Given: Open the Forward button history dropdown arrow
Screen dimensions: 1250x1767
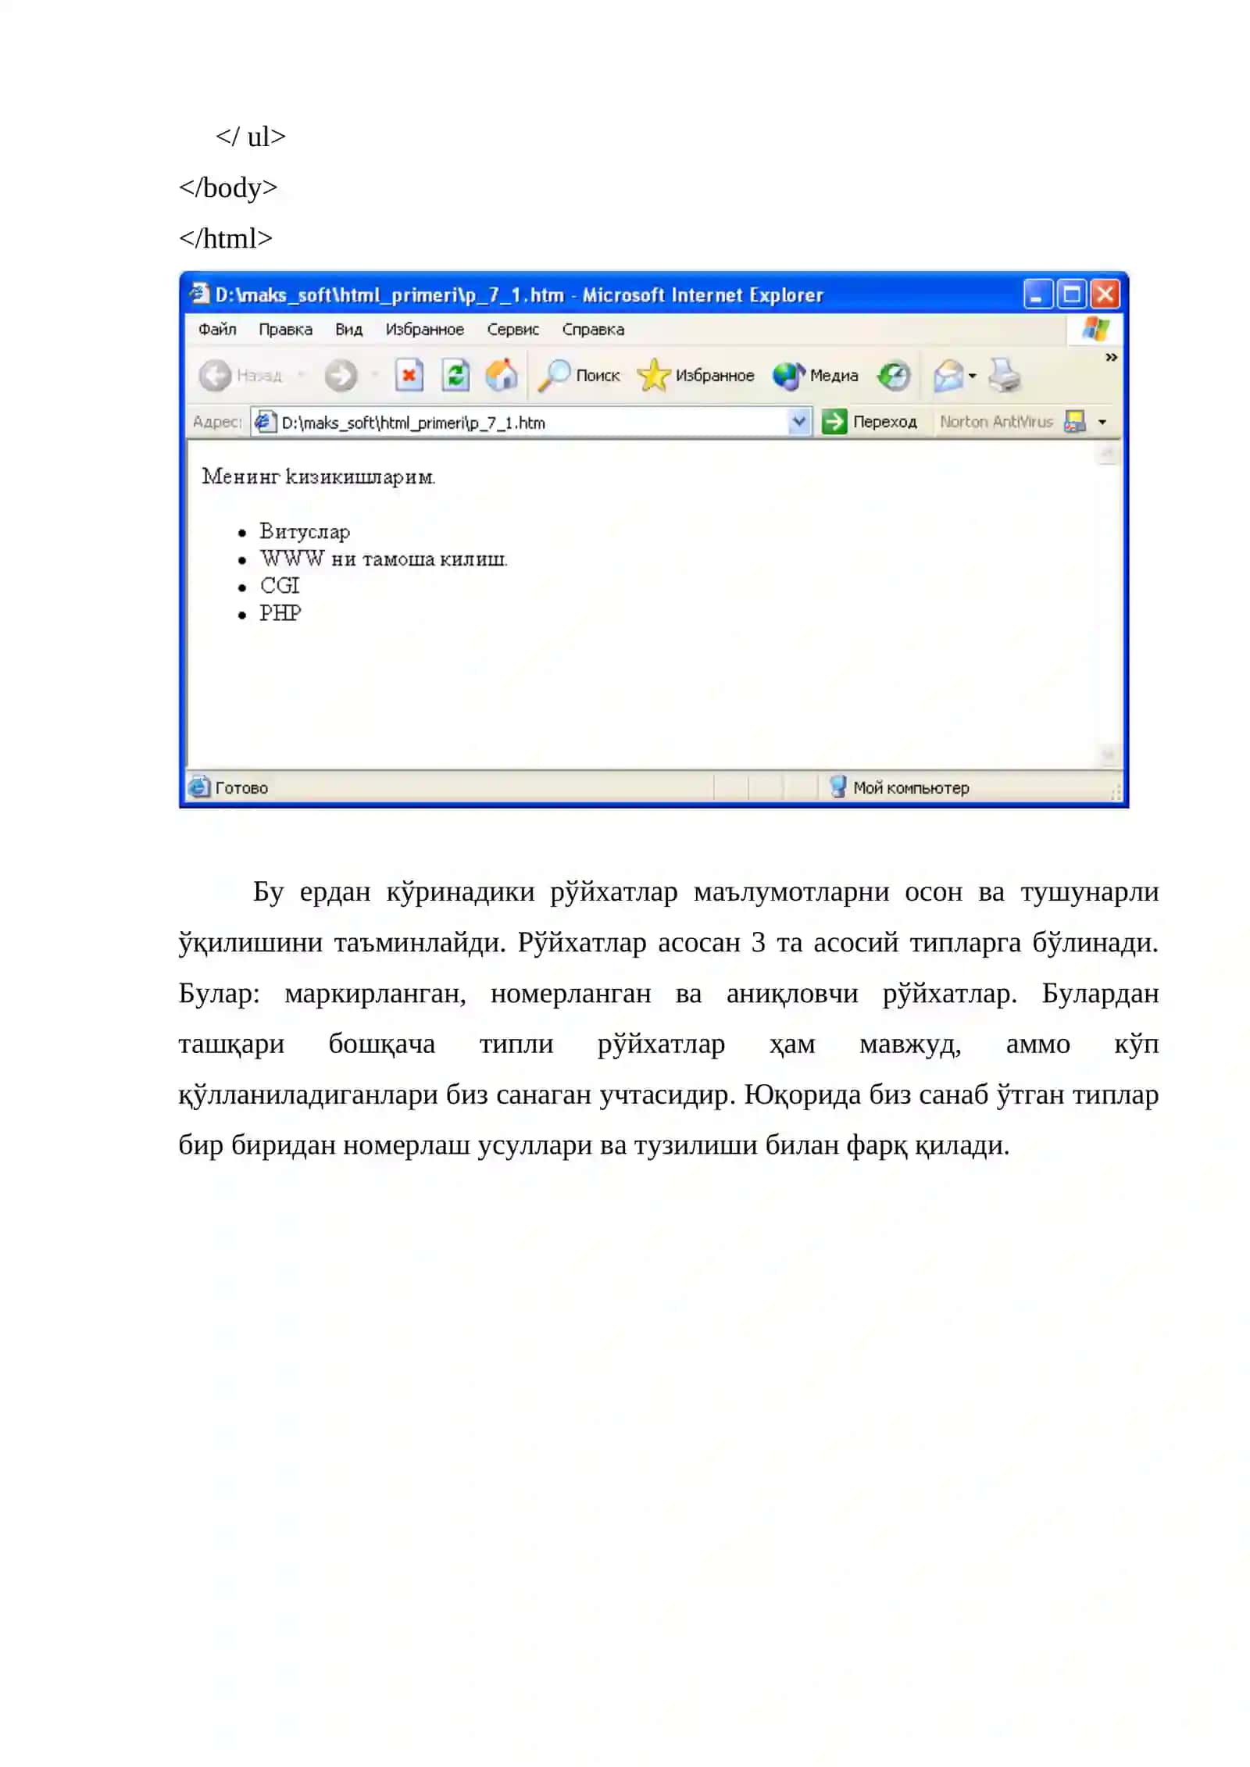Looking at the screenshot, I should 375,376.
